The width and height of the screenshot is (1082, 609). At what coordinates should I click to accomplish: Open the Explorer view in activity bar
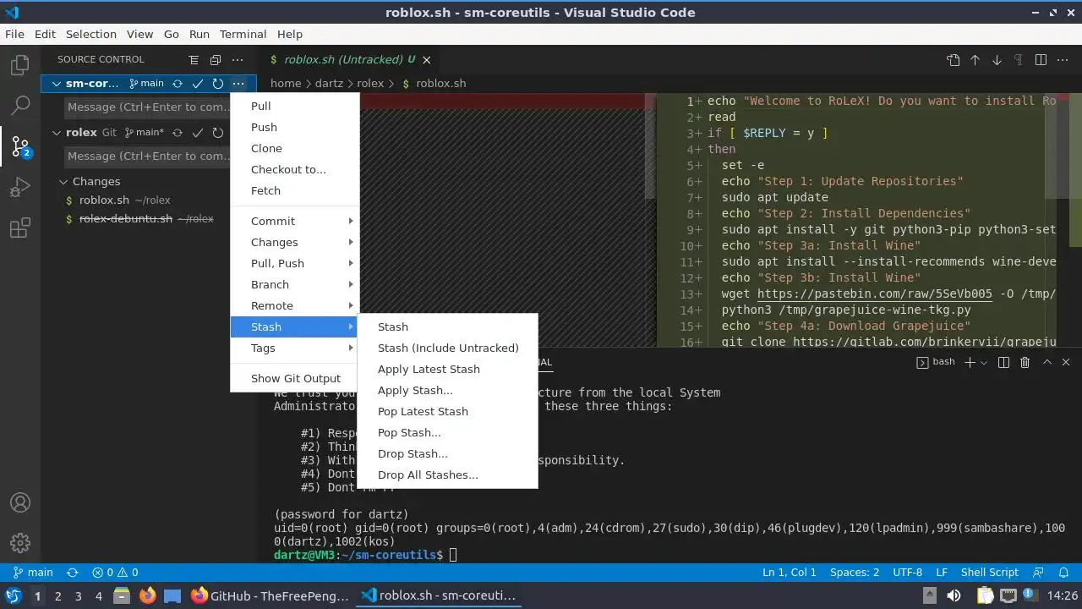(x=20, y=65)
